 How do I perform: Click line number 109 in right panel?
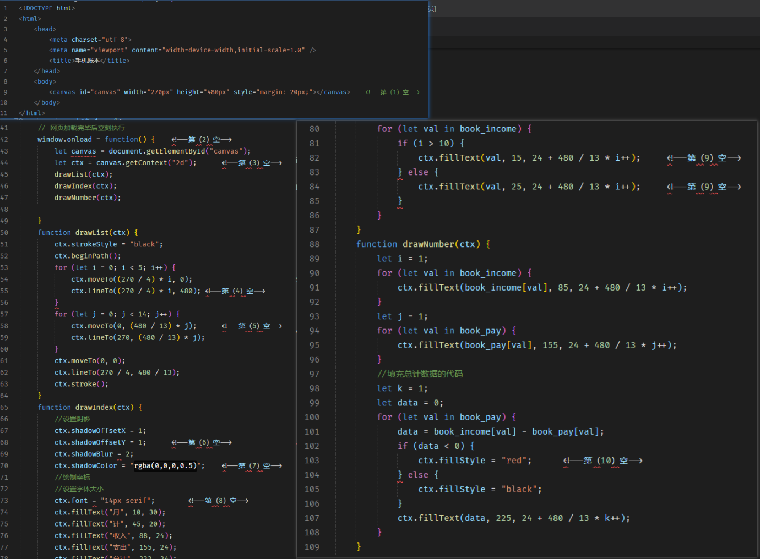(x=312, y=547)
